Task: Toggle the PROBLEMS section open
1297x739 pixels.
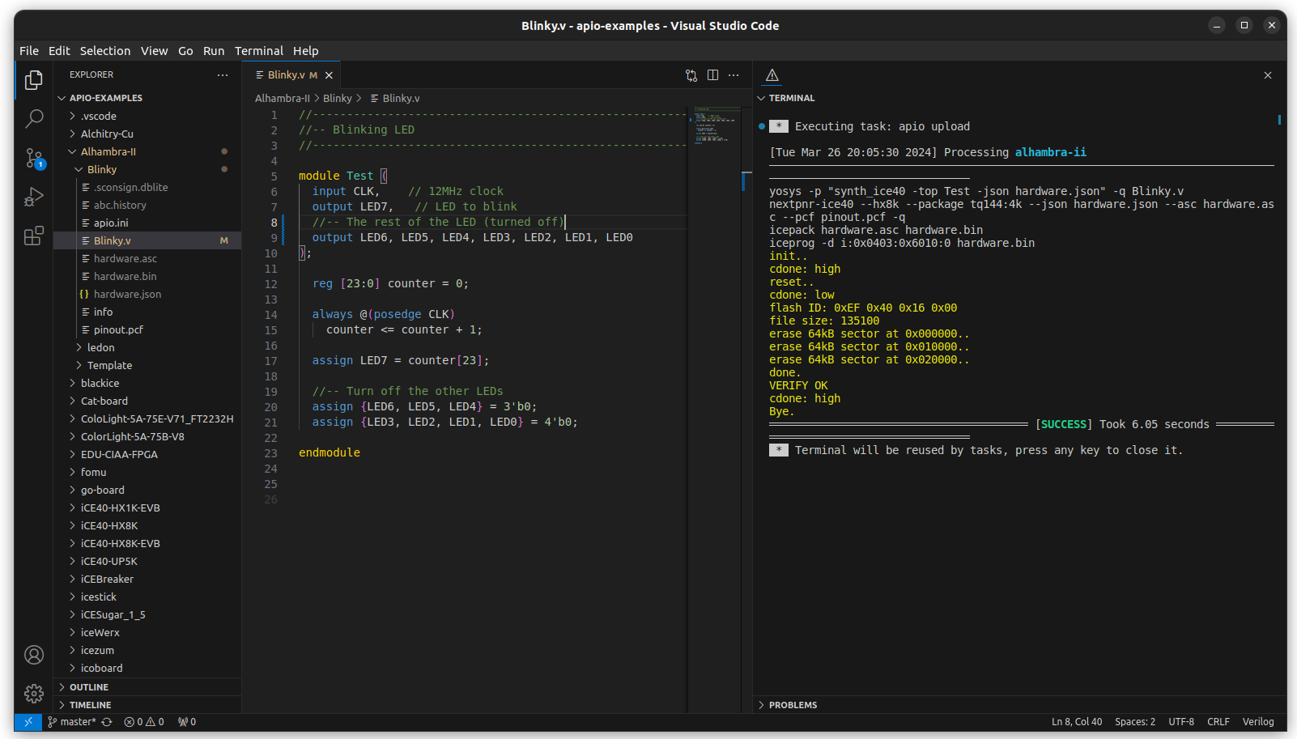Action: click(x=792, y=705)
